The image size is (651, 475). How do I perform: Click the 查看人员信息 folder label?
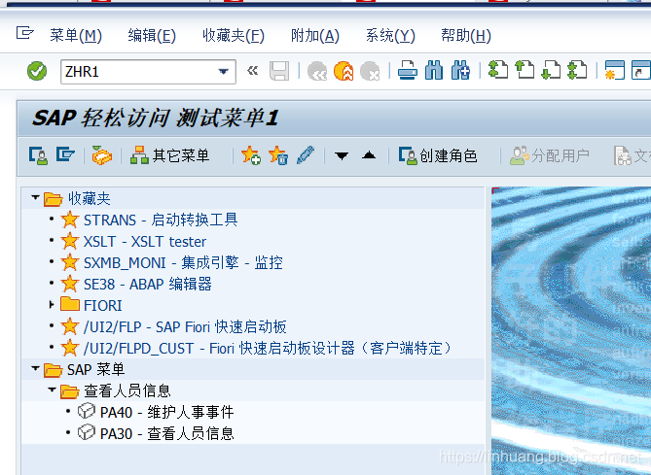(127, 390)
